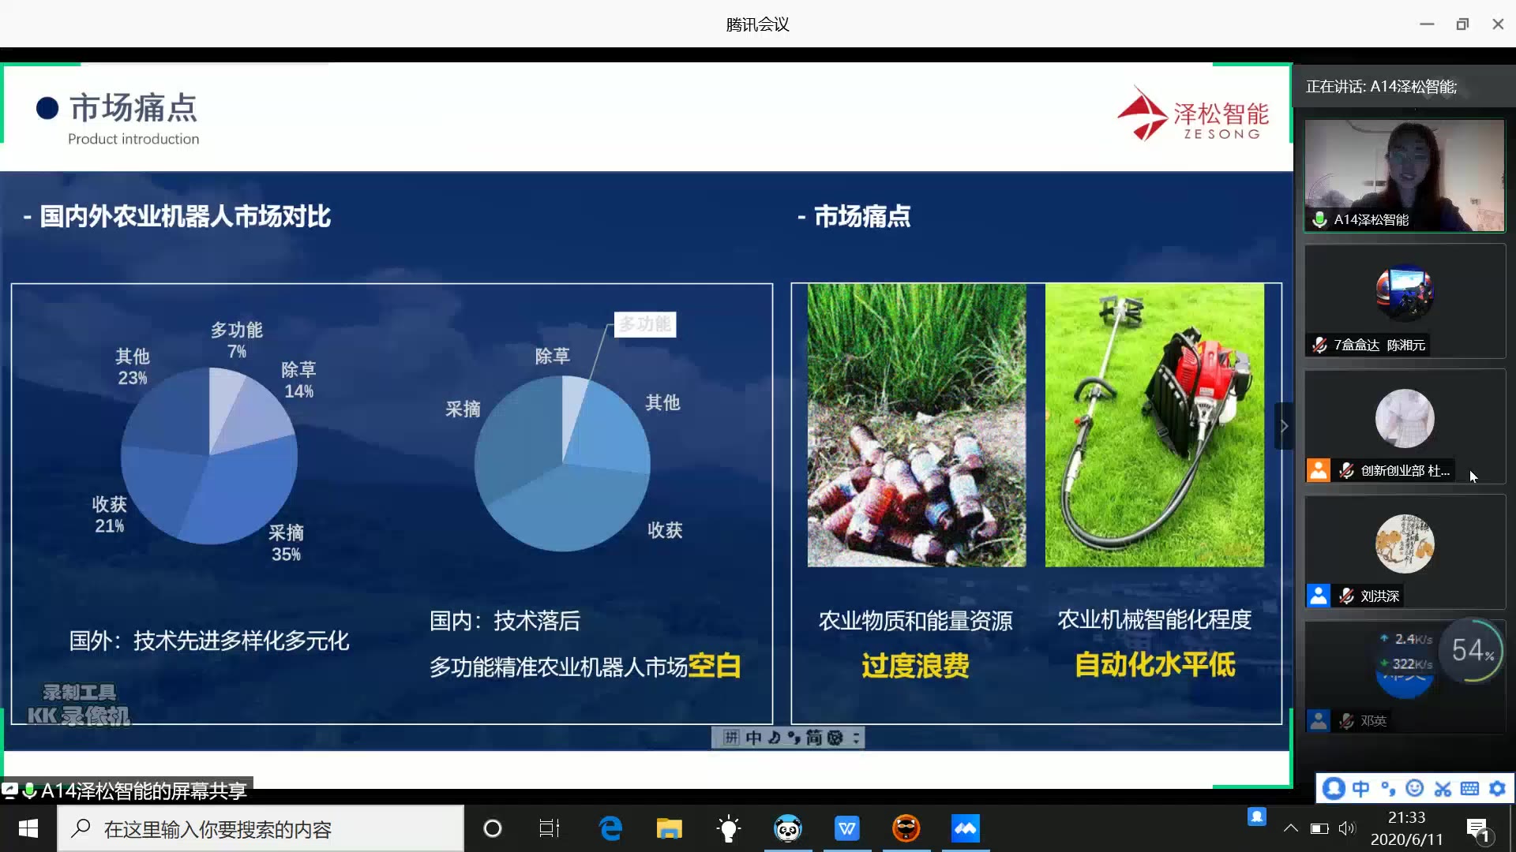Open the orange fox app on taskbar

pyautogui.click(x=906, y=828)
